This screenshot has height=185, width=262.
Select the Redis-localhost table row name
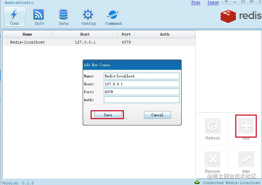27,42
